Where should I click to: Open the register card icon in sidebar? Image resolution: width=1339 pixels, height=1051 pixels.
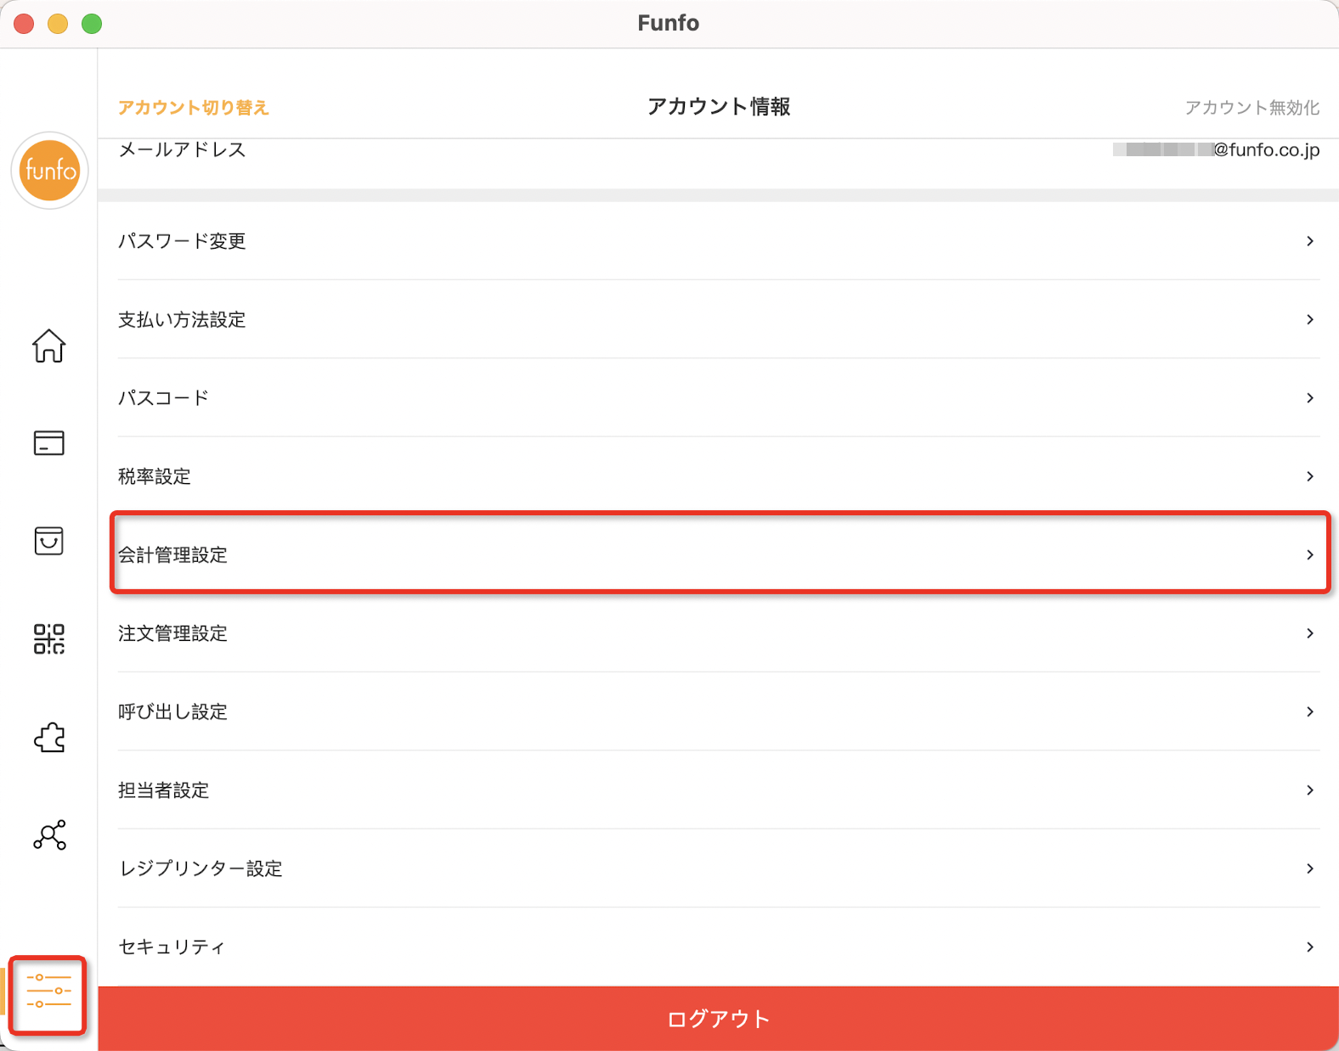pos(49,443)
